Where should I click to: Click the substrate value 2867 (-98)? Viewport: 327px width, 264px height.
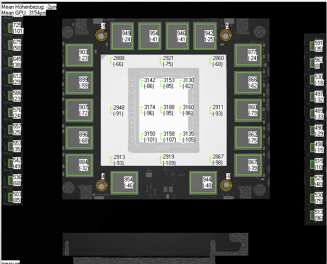(218, 159)
